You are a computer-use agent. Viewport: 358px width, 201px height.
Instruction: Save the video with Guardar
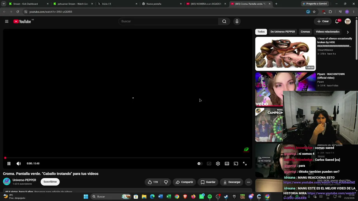click(208, 182)
